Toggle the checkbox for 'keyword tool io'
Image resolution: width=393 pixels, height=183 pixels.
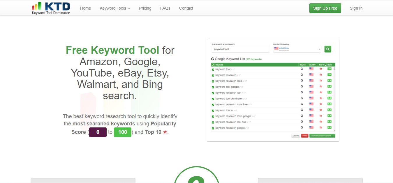point(213,111)
